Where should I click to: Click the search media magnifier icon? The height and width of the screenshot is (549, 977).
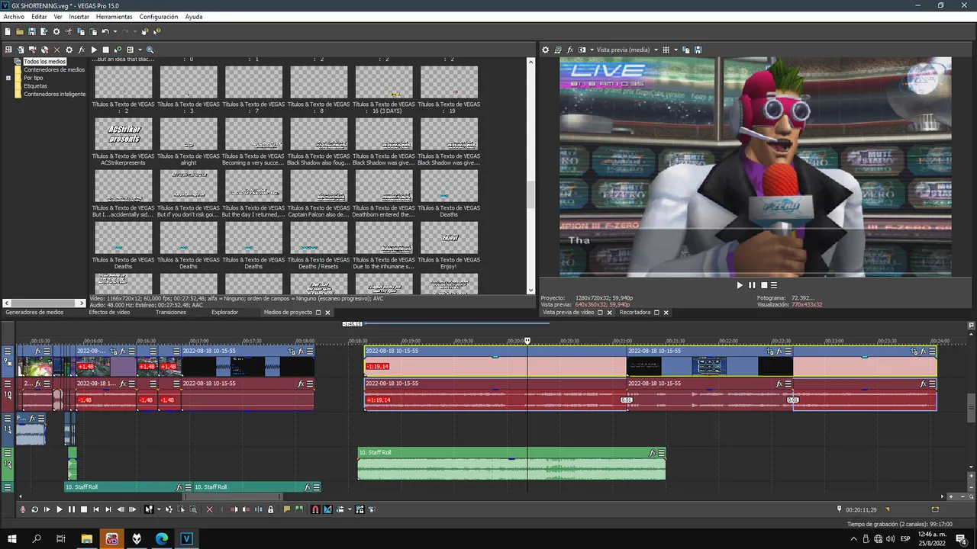coord(150,50)
